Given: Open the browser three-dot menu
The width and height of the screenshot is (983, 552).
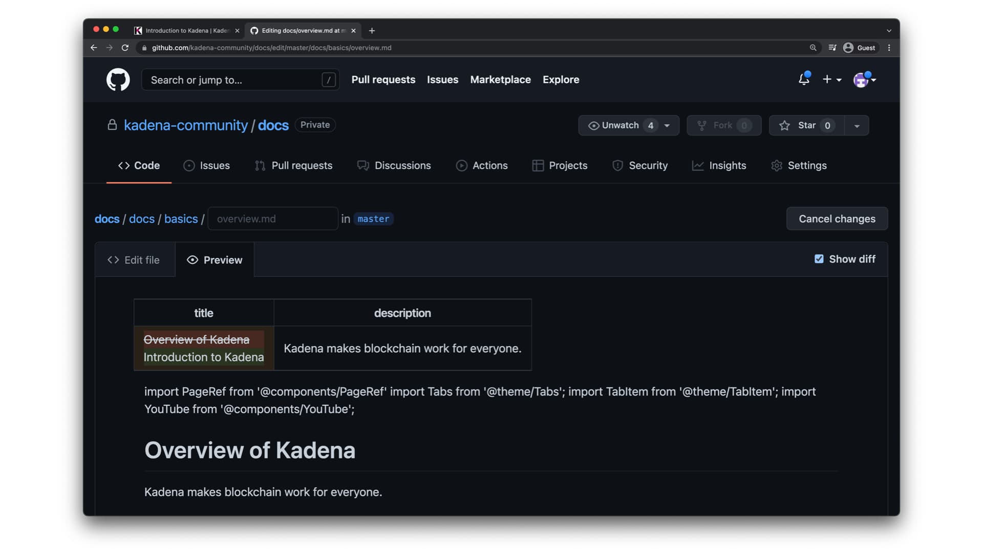Looking at the screenshot, I should [889, 48].
